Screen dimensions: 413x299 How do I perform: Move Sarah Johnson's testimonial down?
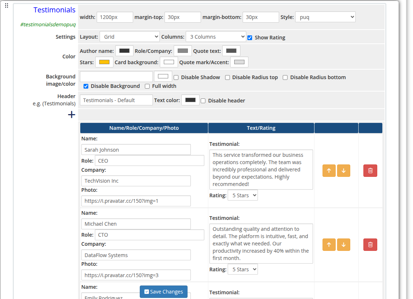coord(343,170)
